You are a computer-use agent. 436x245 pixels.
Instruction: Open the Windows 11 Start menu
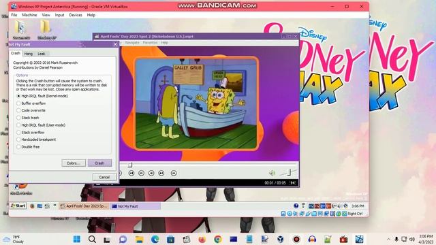point(77,239)
